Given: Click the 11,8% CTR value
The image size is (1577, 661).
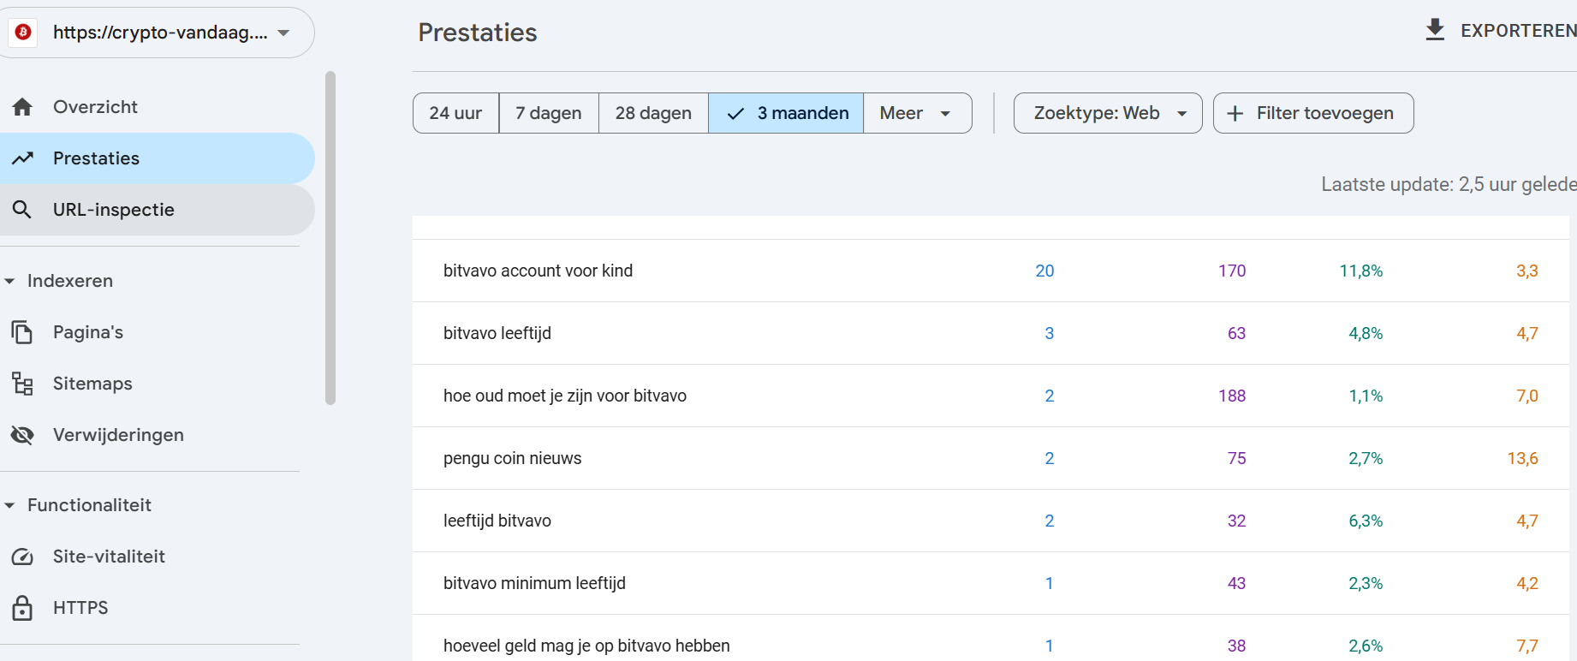Looking at the screenshot, I should point(1361,271).
